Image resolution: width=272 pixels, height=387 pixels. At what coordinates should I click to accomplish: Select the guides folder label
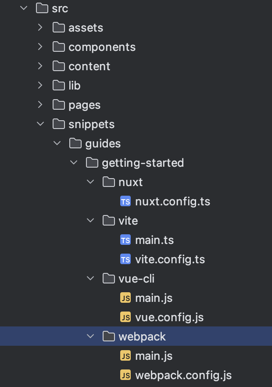click(x=103, y=143)
